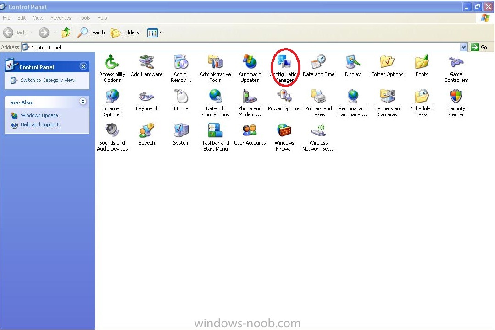Open Security Center icon
This screenshot has width=495, height=330.
click(x=456, y=103)
